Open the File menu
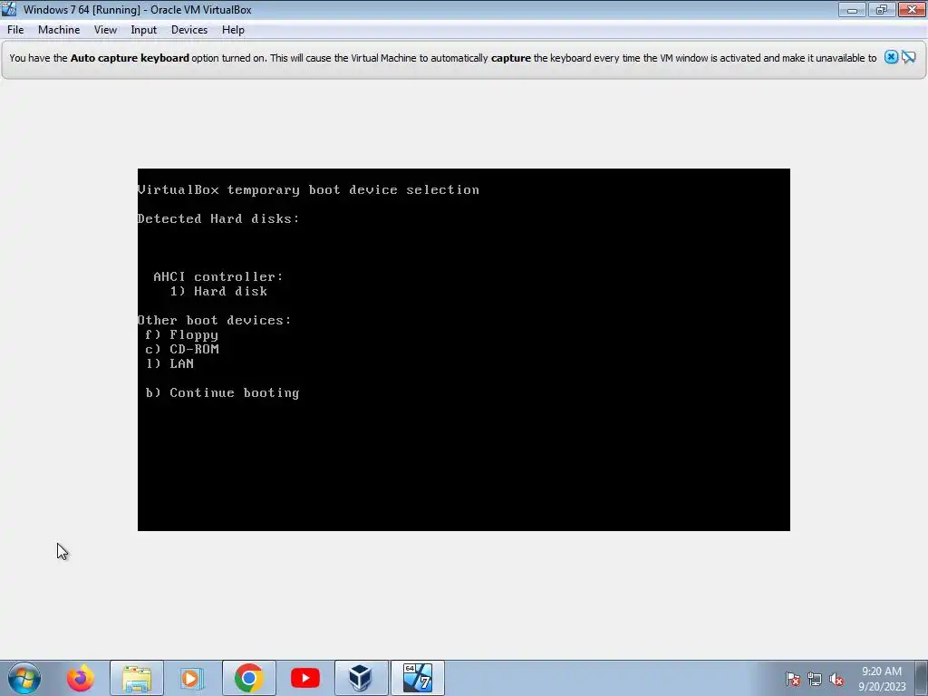 click(15, 30)
